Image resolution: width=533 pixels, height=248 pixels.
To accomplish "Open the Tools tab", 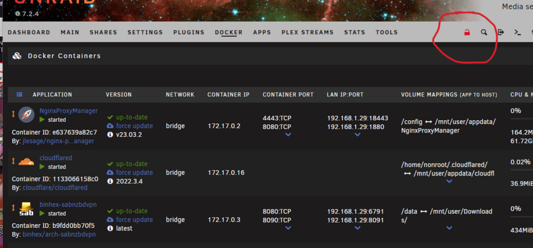I will tap(386, 32).
